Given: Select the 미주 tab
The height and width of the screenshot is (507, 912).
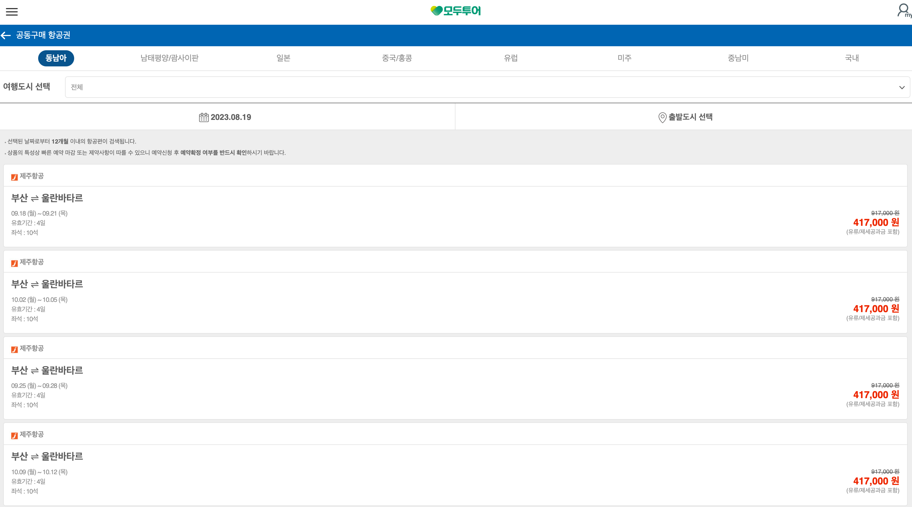Looking at the screenshot, I should (624, 58).
